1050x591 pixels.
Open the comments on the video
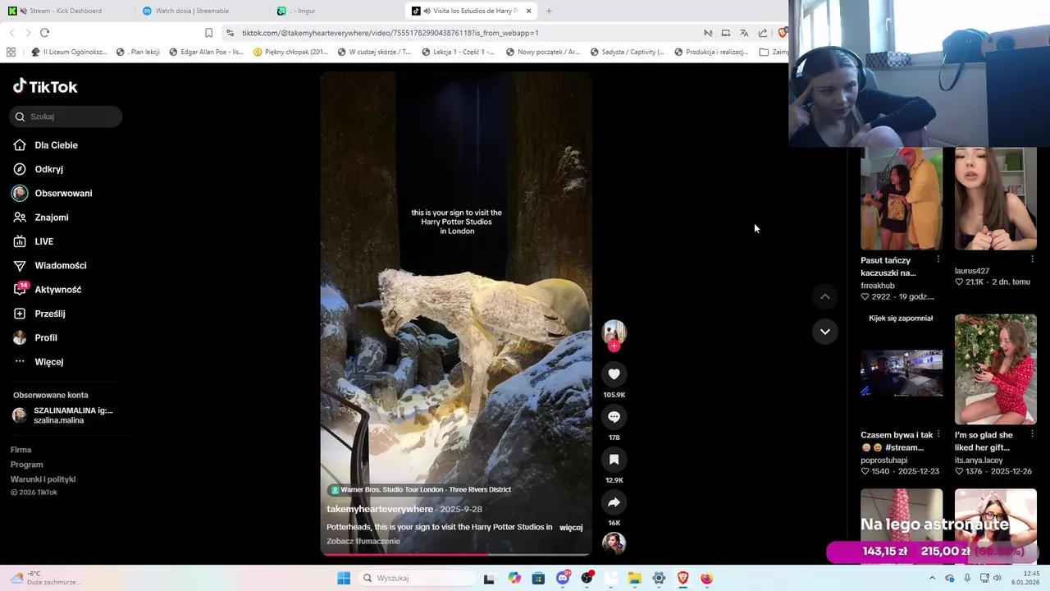click(614, 417)
